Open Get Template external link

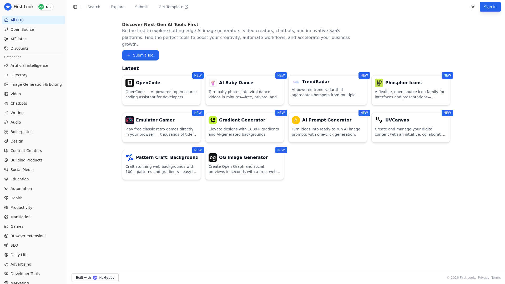tap(174, 7)
